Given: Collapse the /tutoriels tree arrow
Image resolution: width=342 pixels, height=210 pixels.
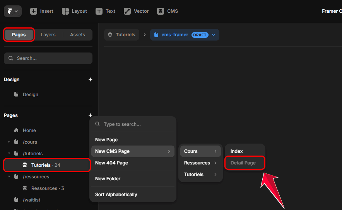Looking at the screenshot, I should click(x=9, y=153).
